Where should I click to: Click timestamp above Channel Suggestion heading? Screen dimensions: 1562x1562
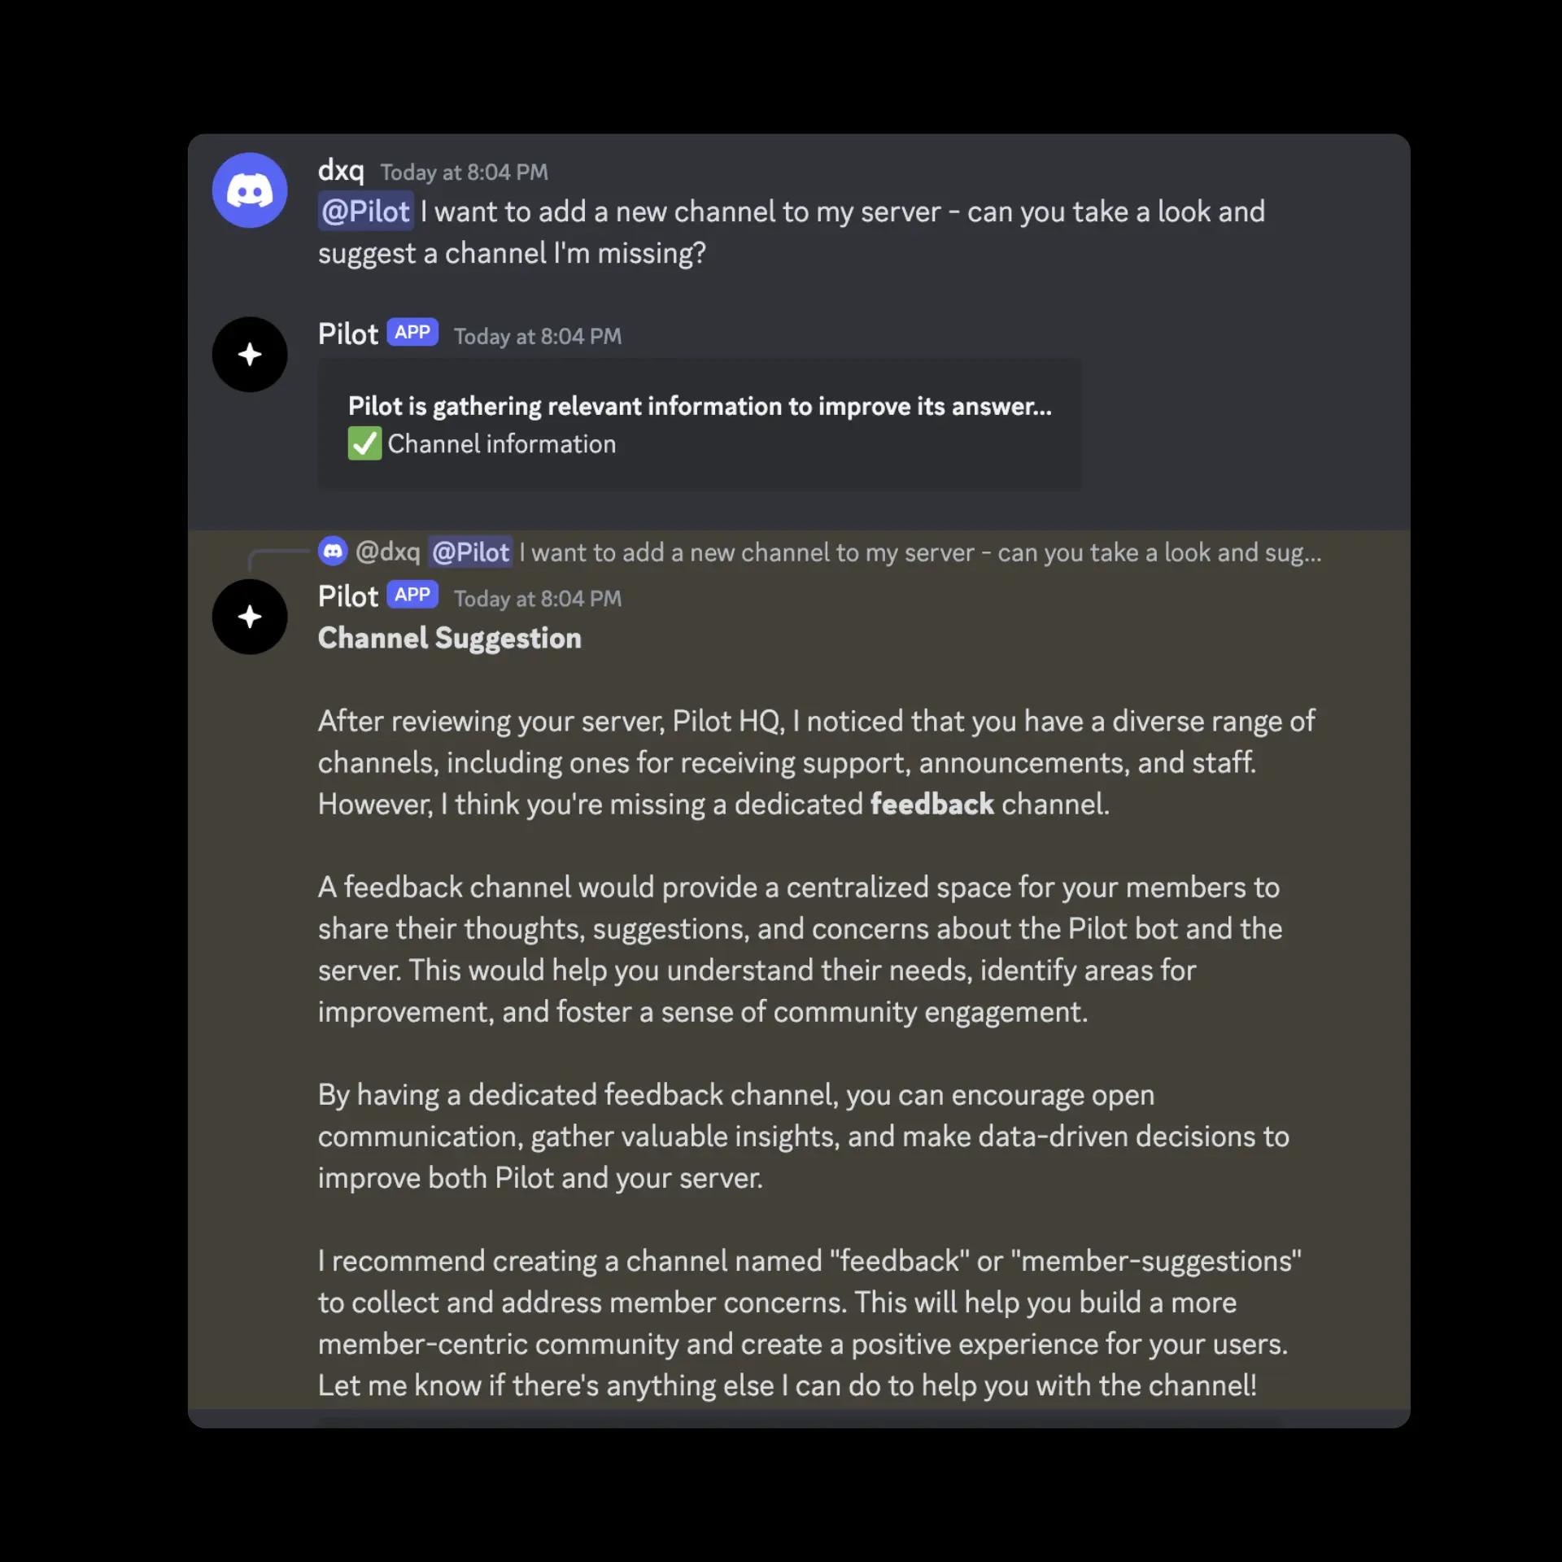537,599
